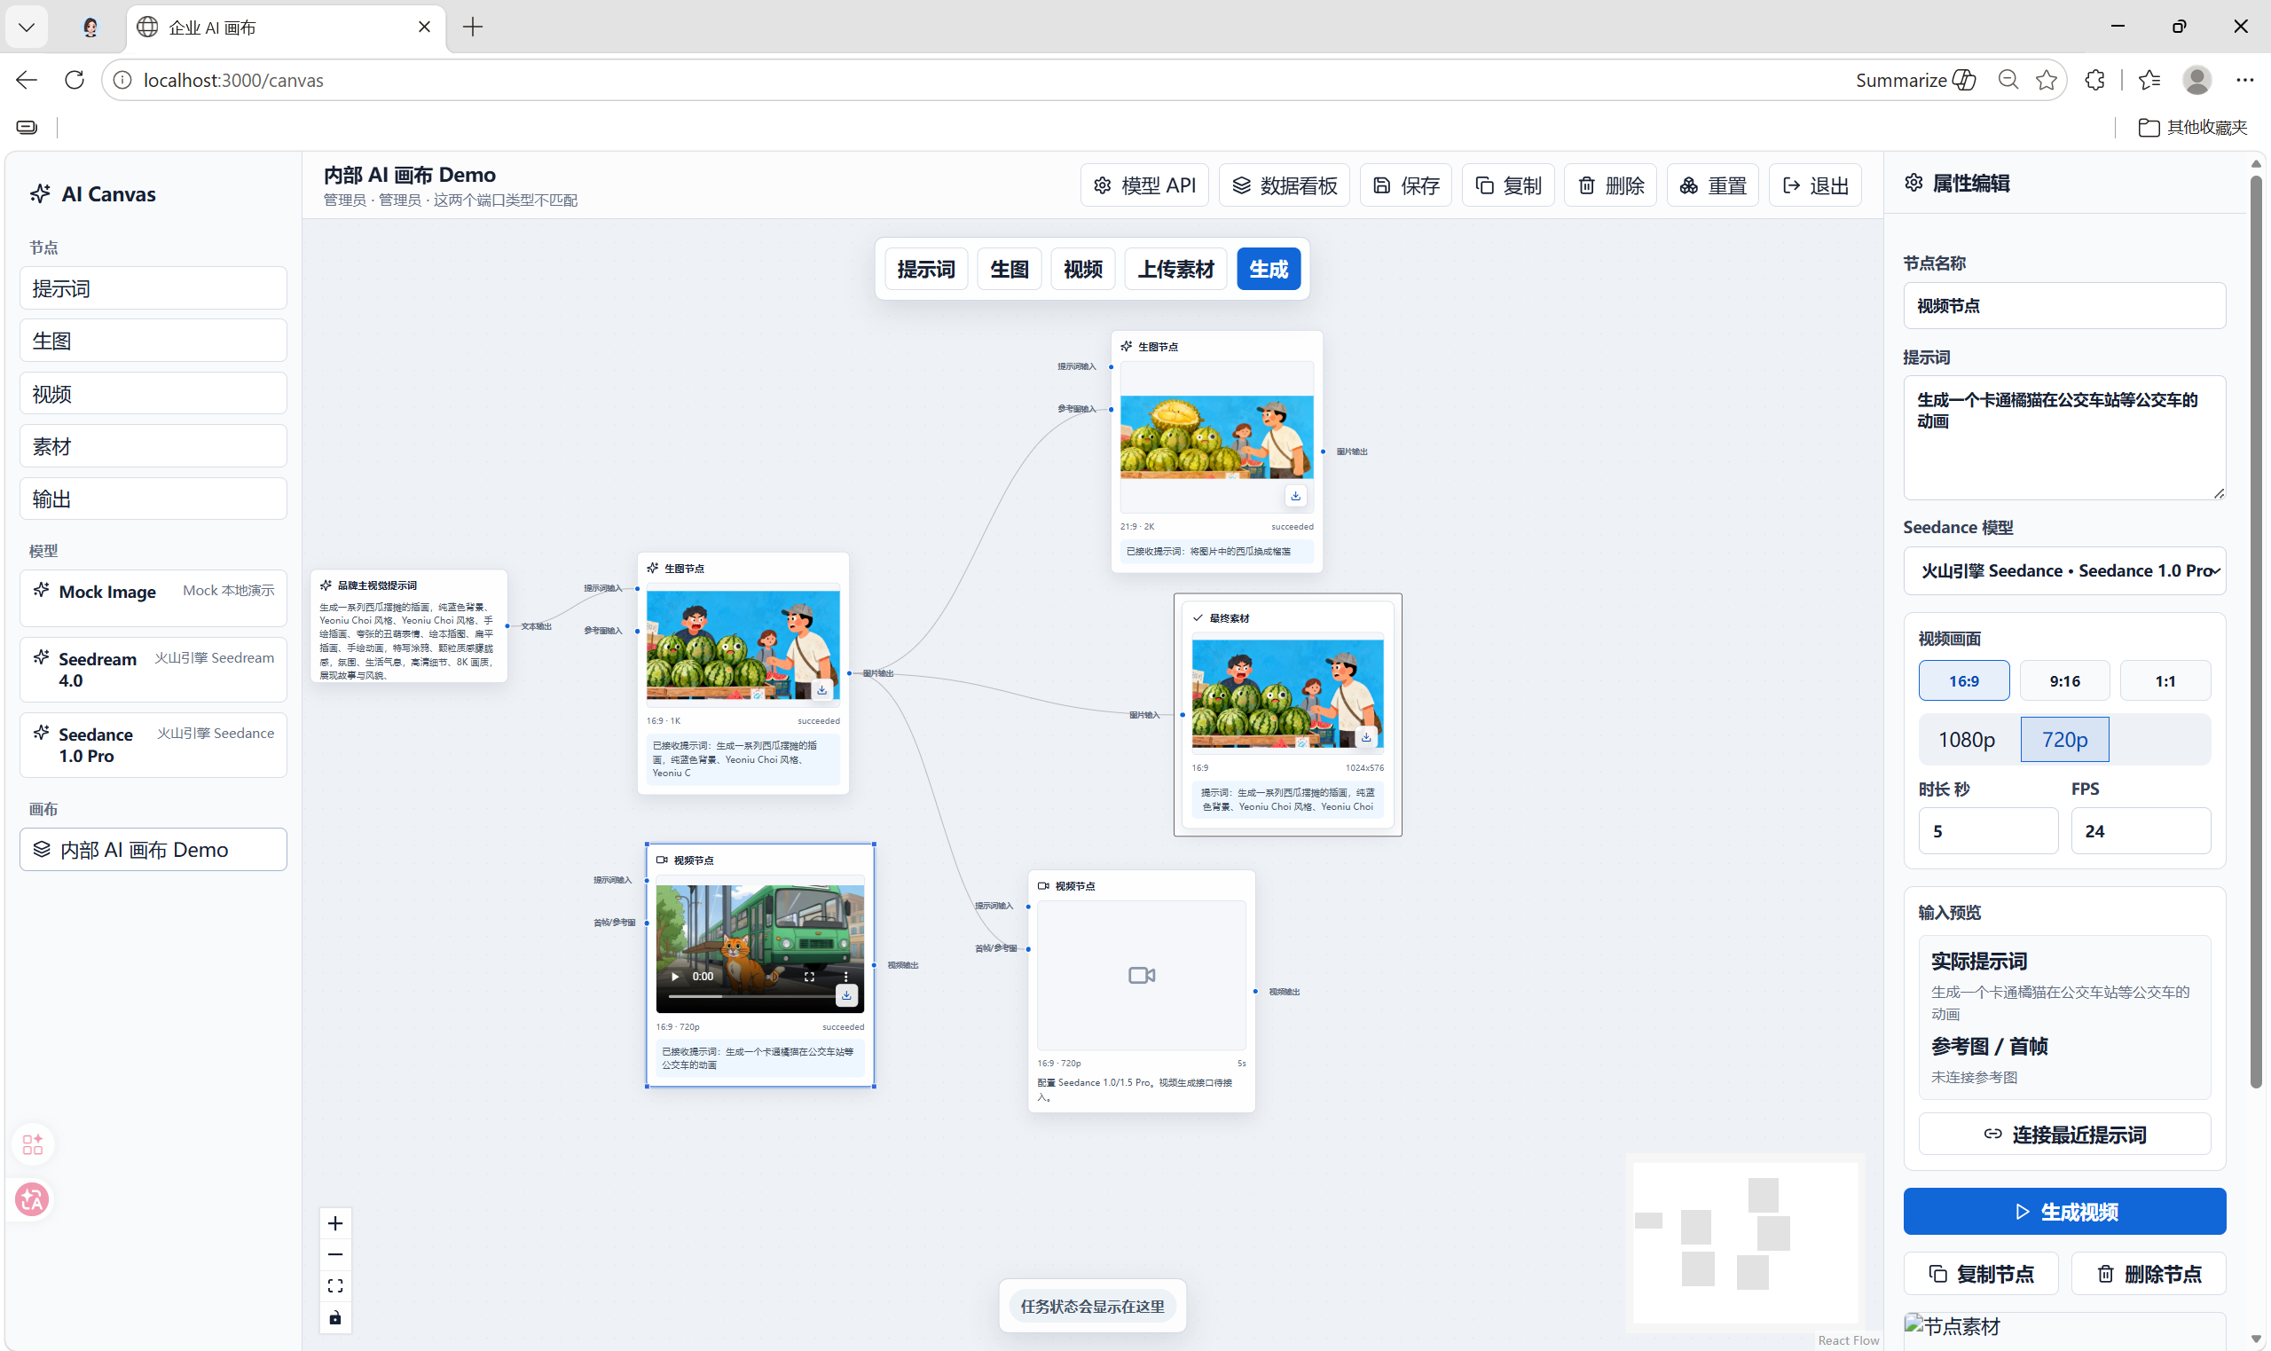Screen dimensions: 2271x1351
Task: Click browser Summarize button
Action: tap(1915, 80)
